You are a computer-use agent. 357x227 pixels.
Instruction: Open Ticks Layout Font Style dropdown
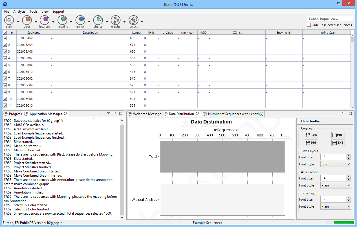[336, 206]
